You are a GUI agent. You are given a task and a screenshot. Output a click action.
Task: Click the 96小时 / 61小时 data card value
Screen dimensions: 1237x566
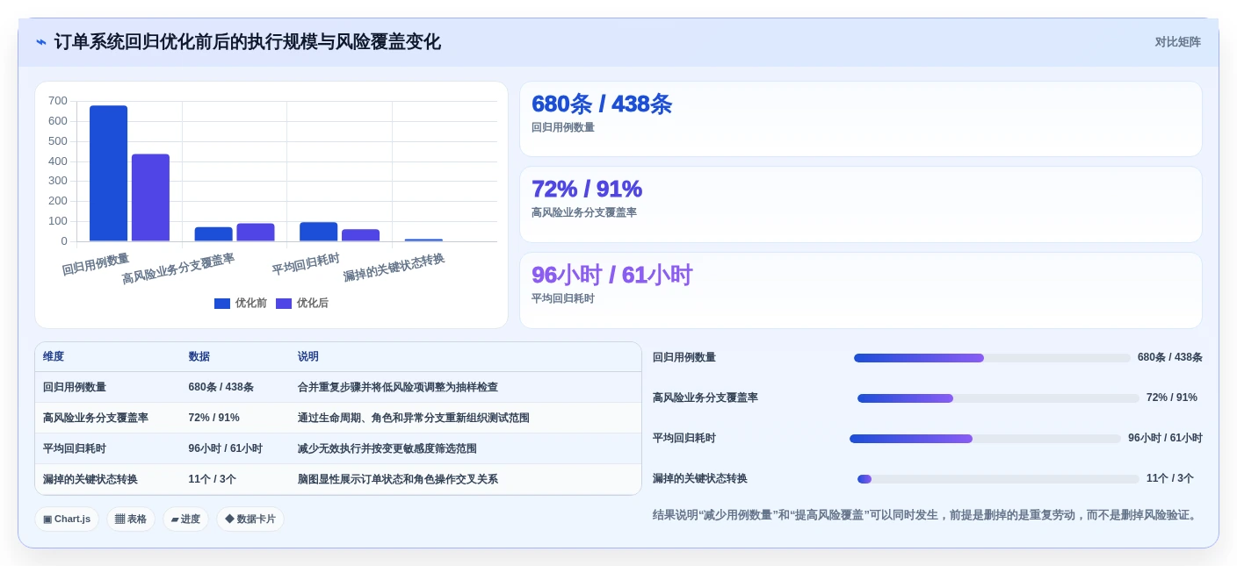611,275
